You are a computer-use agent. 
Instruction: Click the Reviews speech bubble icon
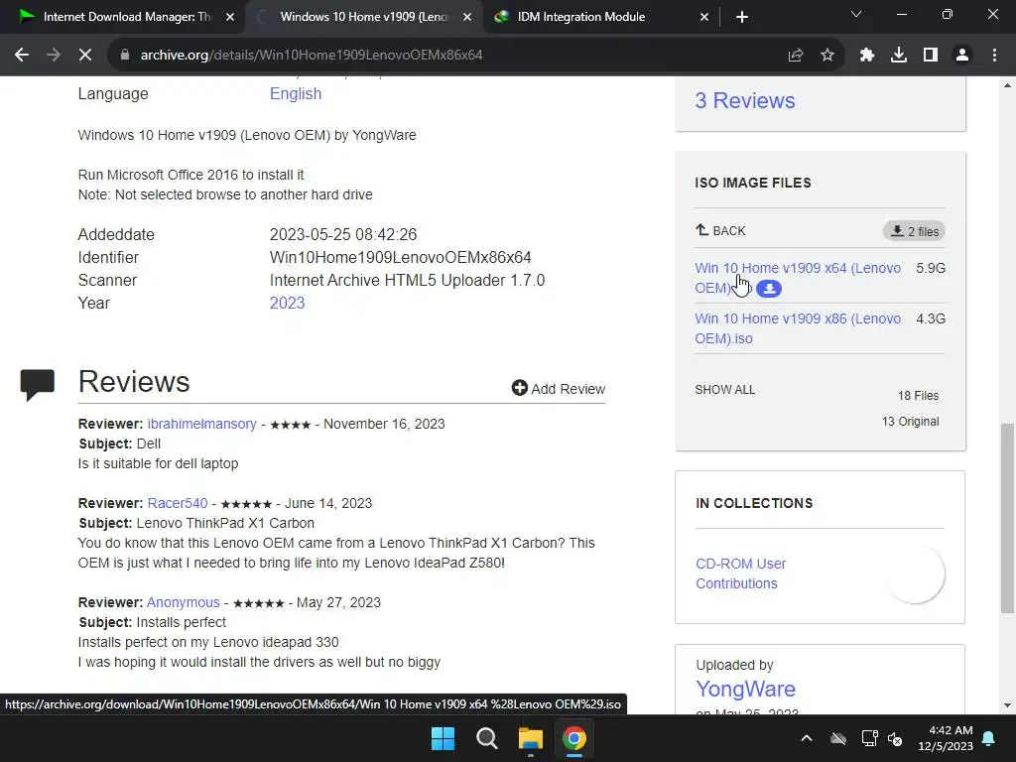[x=38, y=385]
